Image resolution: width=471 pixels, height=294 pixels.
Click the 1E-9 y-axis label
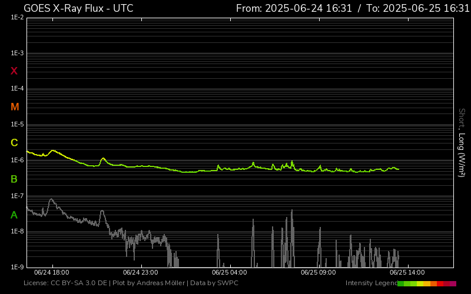tap(17, 267)
